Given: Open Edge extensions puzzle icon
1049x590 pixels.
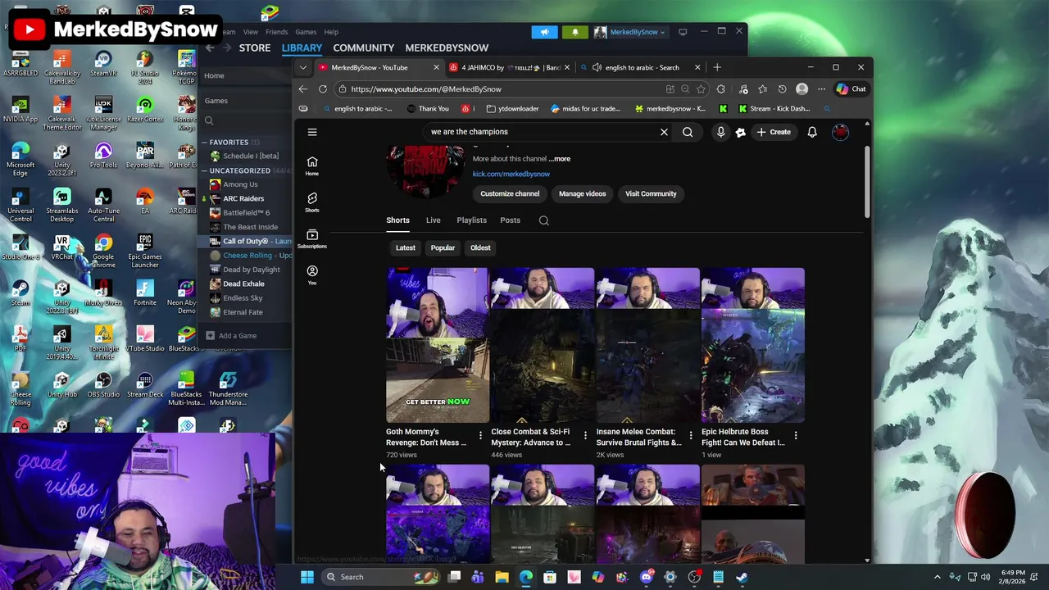Looking at the screenshot, I should [720, 89].
